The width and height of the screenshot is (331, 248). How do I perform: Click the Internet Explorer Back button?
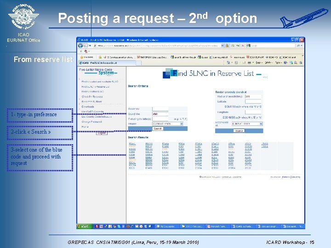(x=80, y=45)
